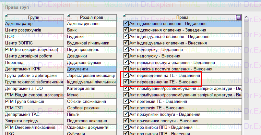The width and height of the screenshot is (261, 135).
Task: Toggle 'Акт недопуску - Видалення' checkbox
Action: (126, 49)
